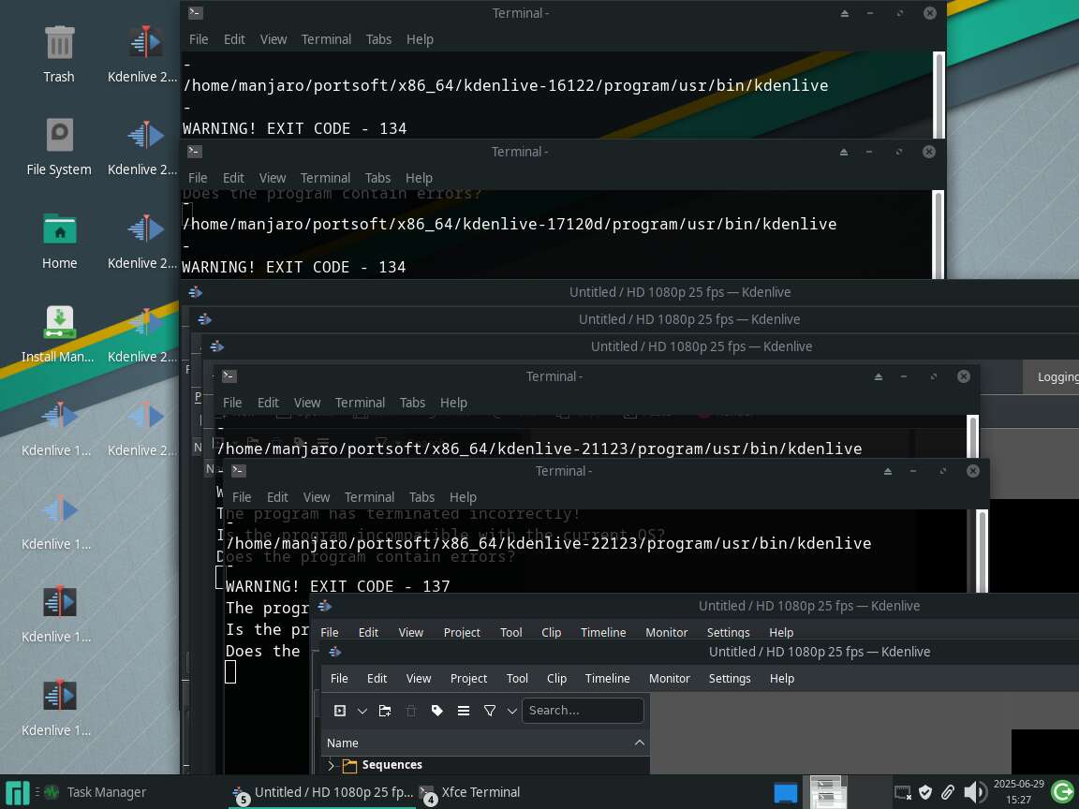Open the bin hamburger options menu
Image resolution: width=1079 pixels, height=809 pixels.
coord(464,711)
